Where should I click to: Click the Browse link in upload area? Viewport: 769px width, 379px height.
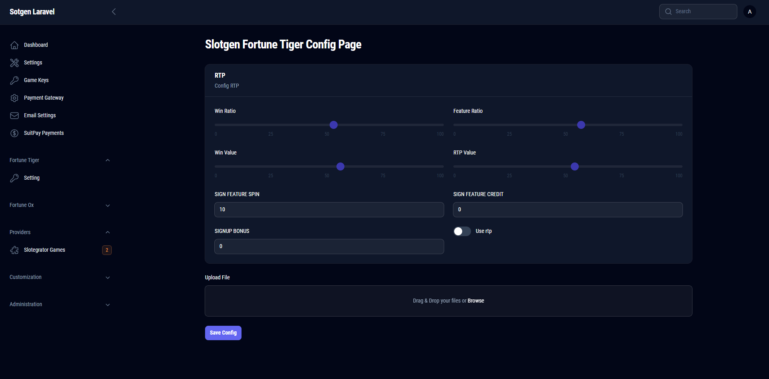[476, 301]
